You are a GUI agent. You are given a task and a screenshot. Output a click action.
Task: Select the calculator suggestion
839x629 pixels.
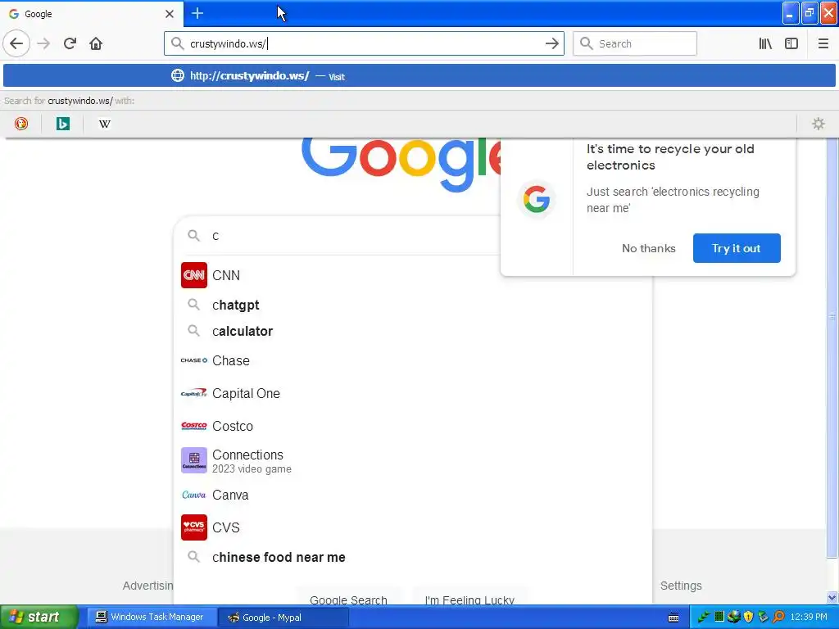(x=413, y=331)
